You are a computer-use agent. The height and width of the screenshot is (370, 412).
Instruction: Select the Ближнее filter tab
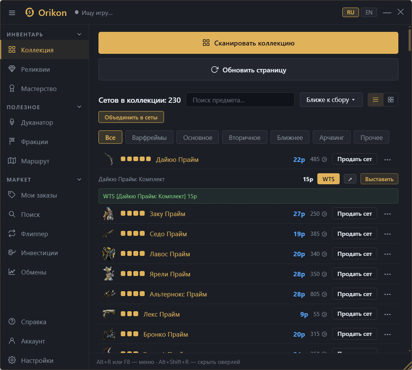tap(290, 137)
